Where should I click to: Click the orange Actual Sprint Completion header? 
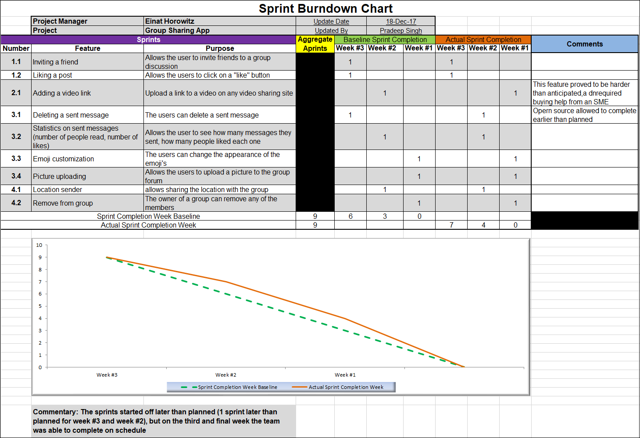(x=483, y=39)
